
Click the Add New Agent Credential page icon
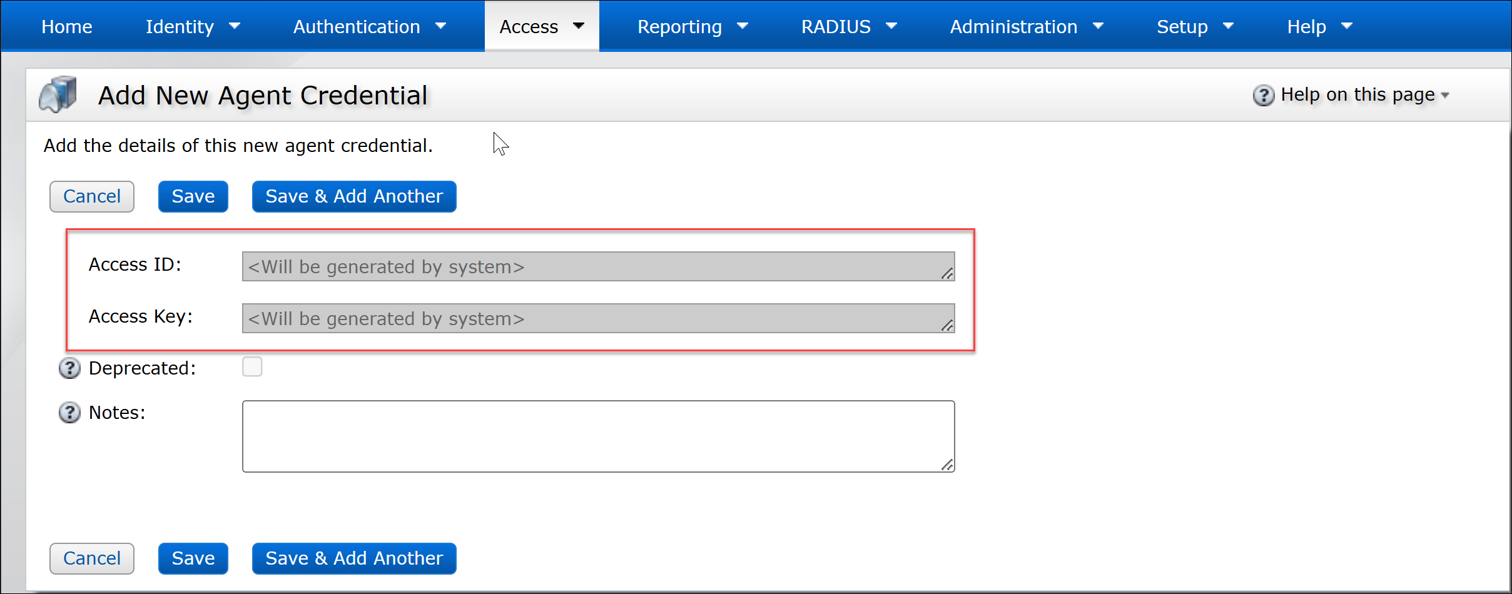57,94
